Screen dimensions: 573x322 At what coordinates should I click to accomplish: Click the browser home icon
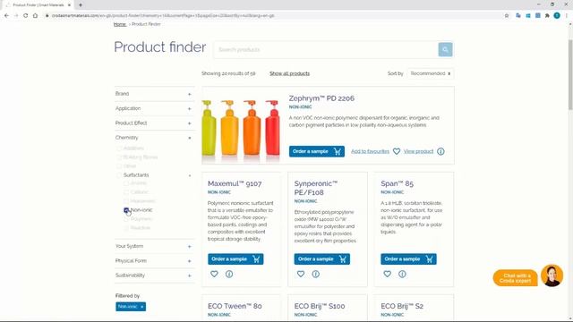(x=35, y=16)
